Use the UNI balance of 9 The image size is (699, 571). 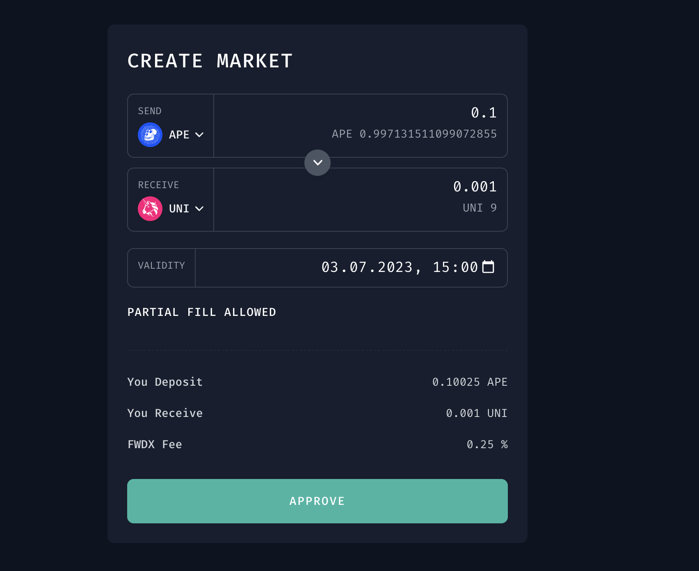[x=479, y=208]
